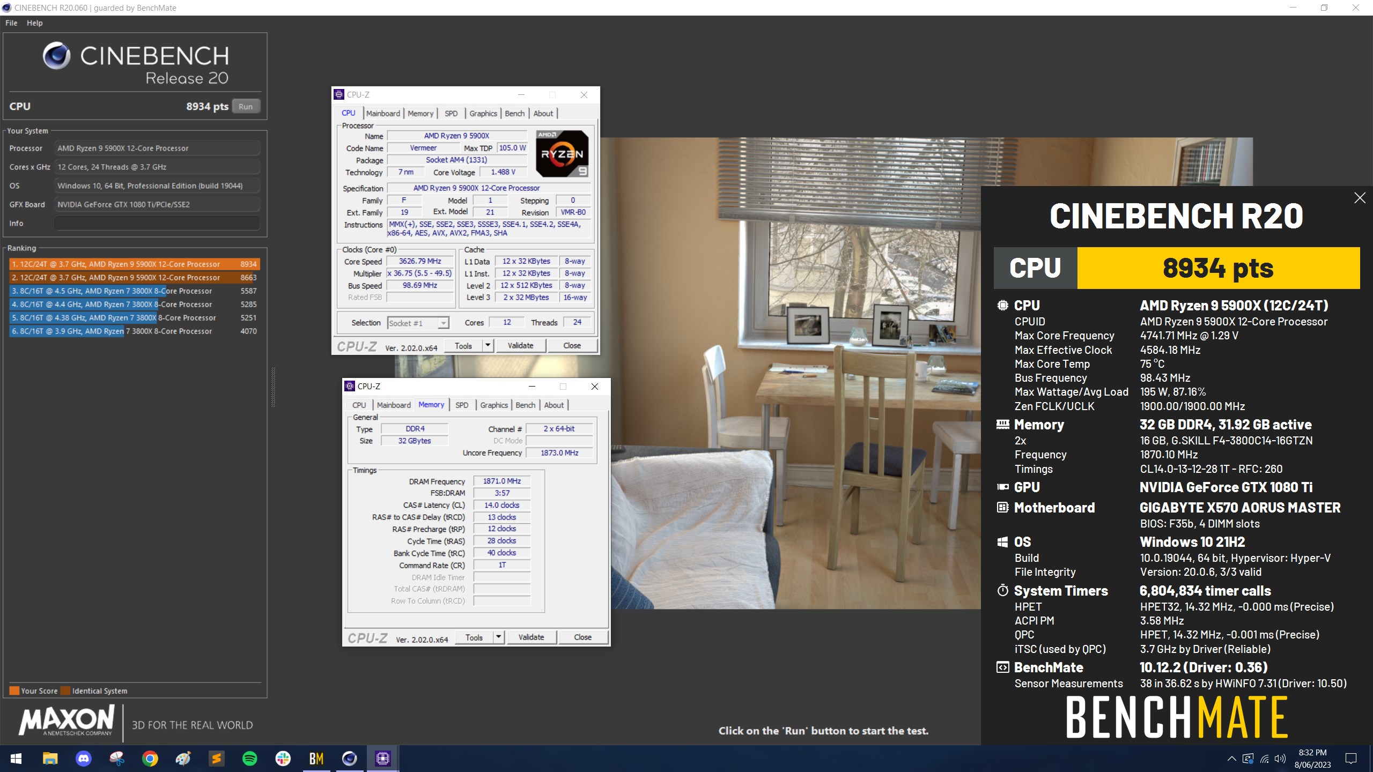1373x772 pixels.
Task: Switch to CPU tab in the lower CPU-Z window
Action: [359, 405]
